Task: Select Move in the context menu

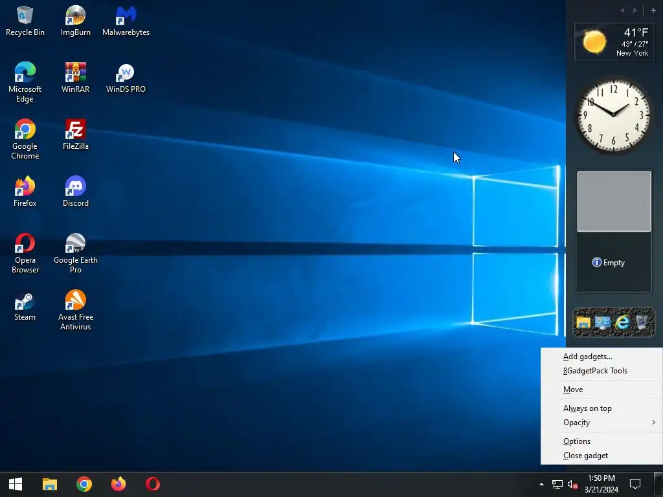Action: click(601, 390)
